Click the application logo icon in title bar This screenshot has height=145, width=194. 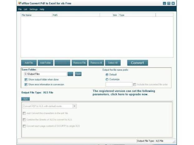pyautogui.click(x=20, y=3)
